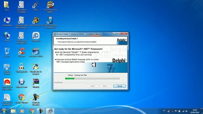
Task: Open Acunetix WVS Reporter desktop shortcut
Action: pyautogui.click(x=7, y=100)
